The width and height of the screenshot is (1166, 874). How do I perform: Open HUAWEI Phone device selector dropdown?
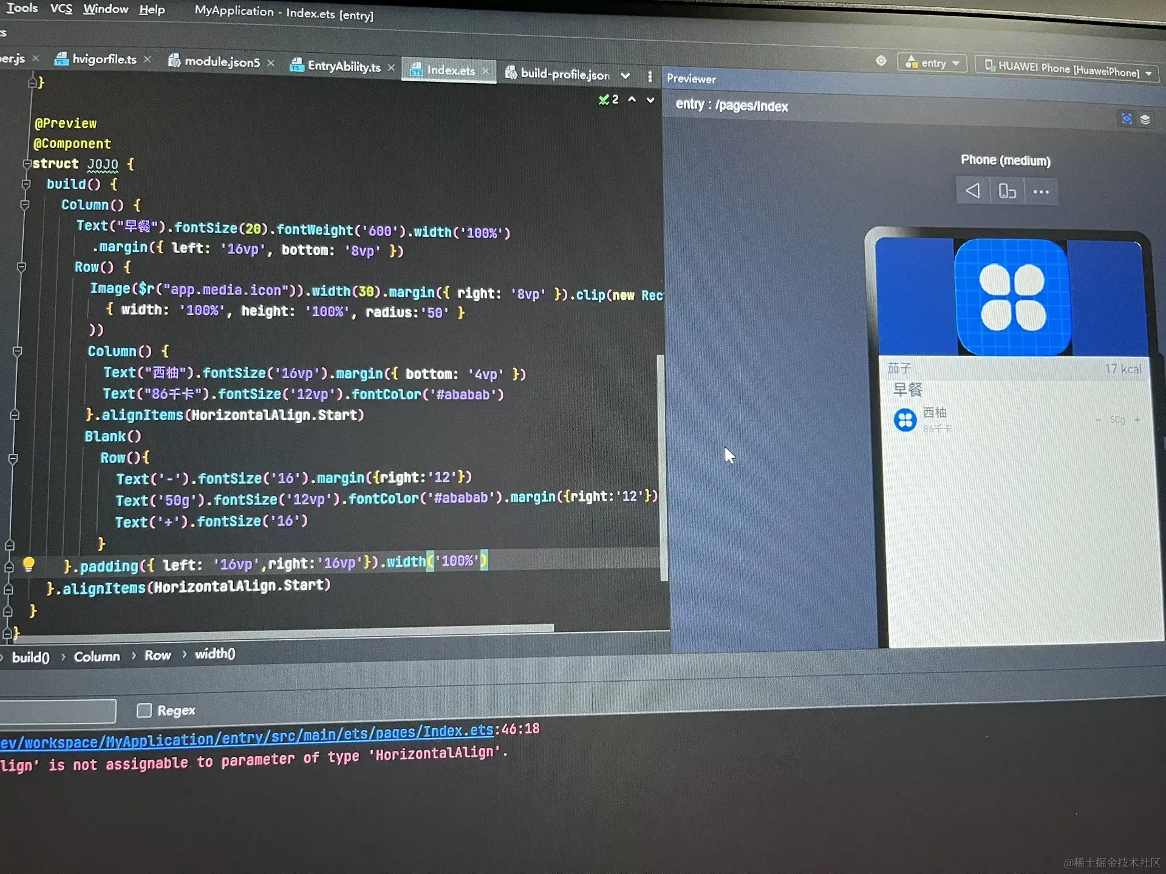pyautogui.click(x=1068, y=69)
